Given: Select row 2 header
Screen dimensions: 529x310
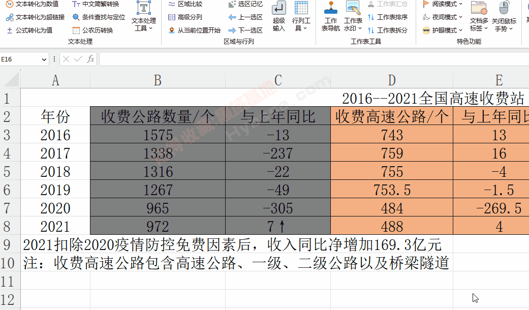Looking at the screenshot, I should click(10, 117).
